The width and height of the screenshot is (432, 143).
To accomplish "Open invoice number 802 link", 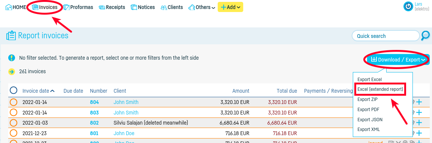I will (x=94, y=123).
